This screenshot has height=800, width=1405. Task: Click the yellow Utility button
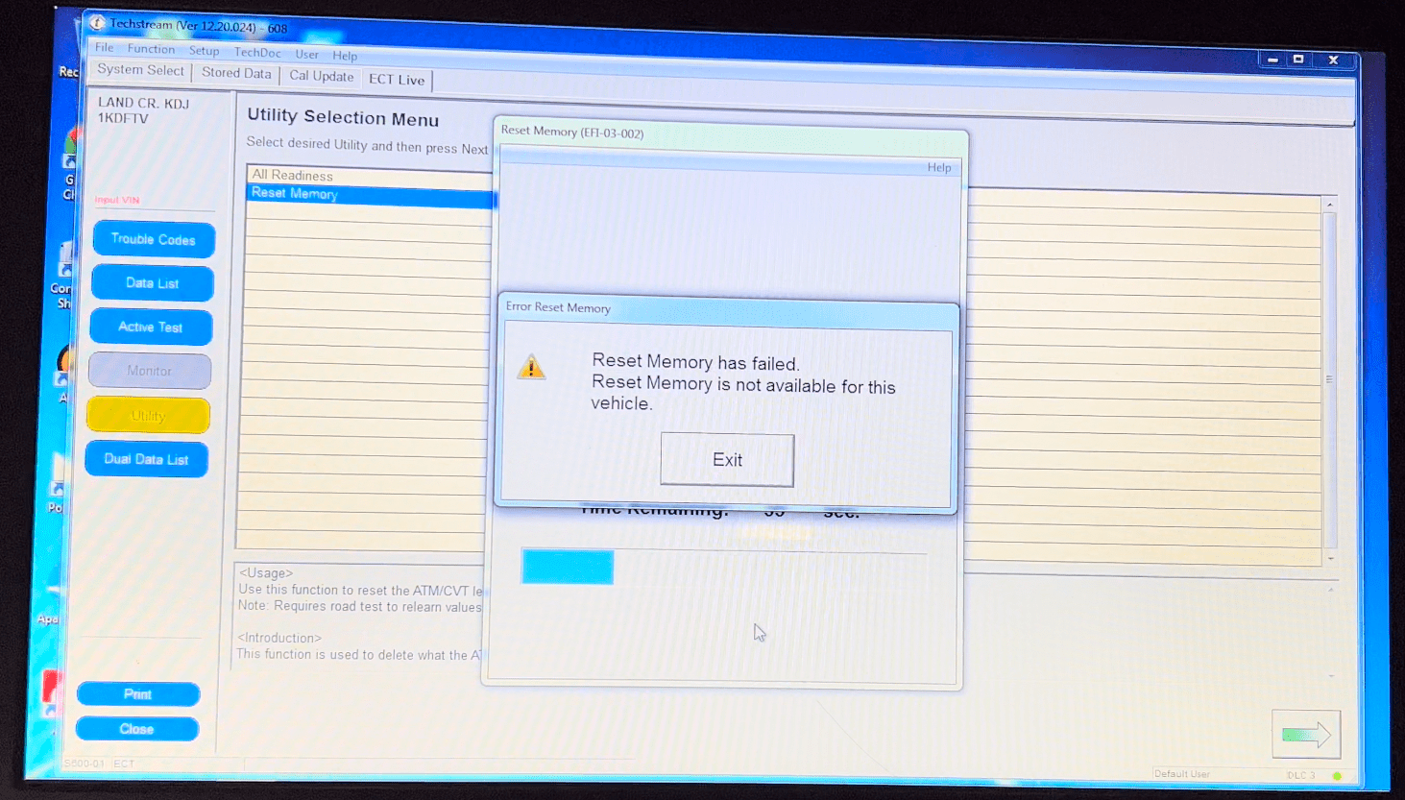coord(148,416)
